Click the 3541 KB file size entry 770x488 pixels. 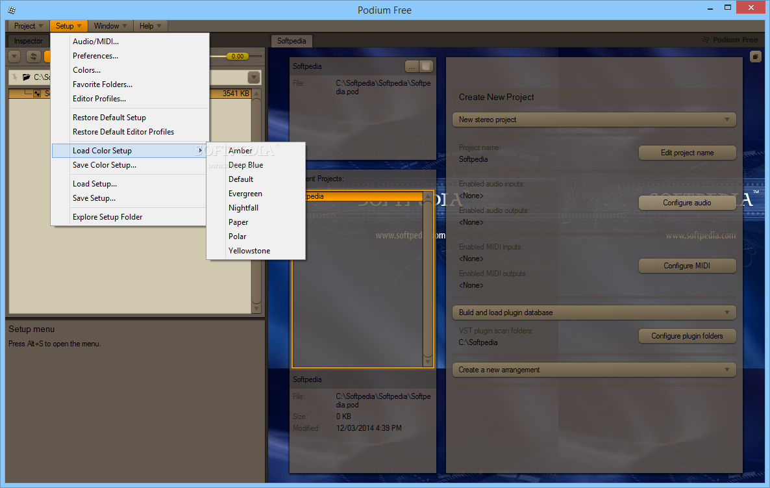point(236,94)
